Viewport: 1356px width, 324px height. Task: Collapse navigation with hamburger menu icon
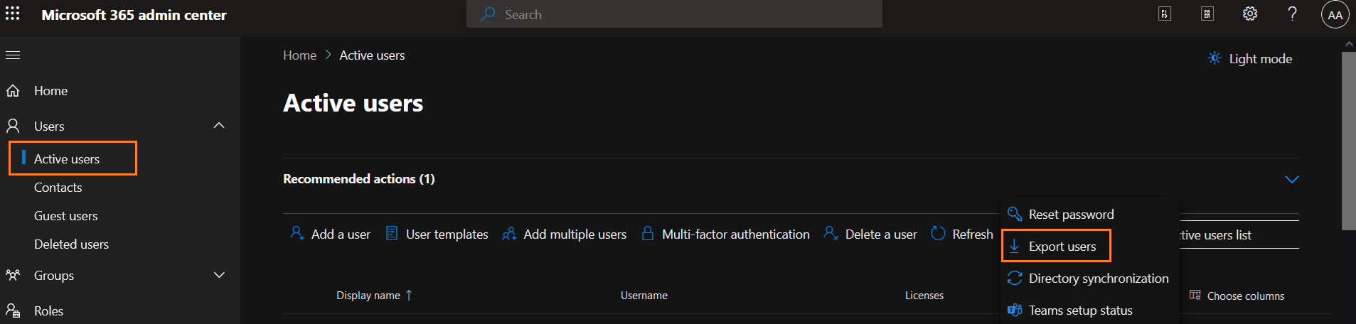click(13, 55)
